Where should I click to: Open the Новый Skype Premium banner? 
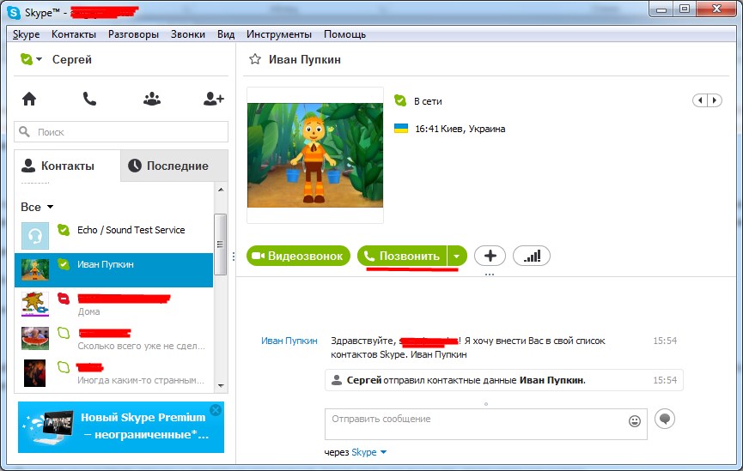(x=121, y=427)
